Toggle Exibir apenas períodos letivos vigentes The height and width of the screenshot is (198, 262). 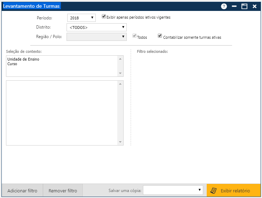tap(104, 16)
